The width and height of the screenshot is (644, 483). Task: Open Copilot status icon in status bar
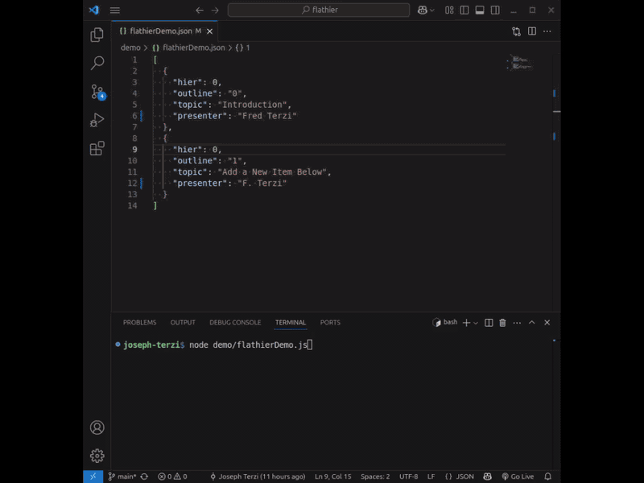[488, 477]
